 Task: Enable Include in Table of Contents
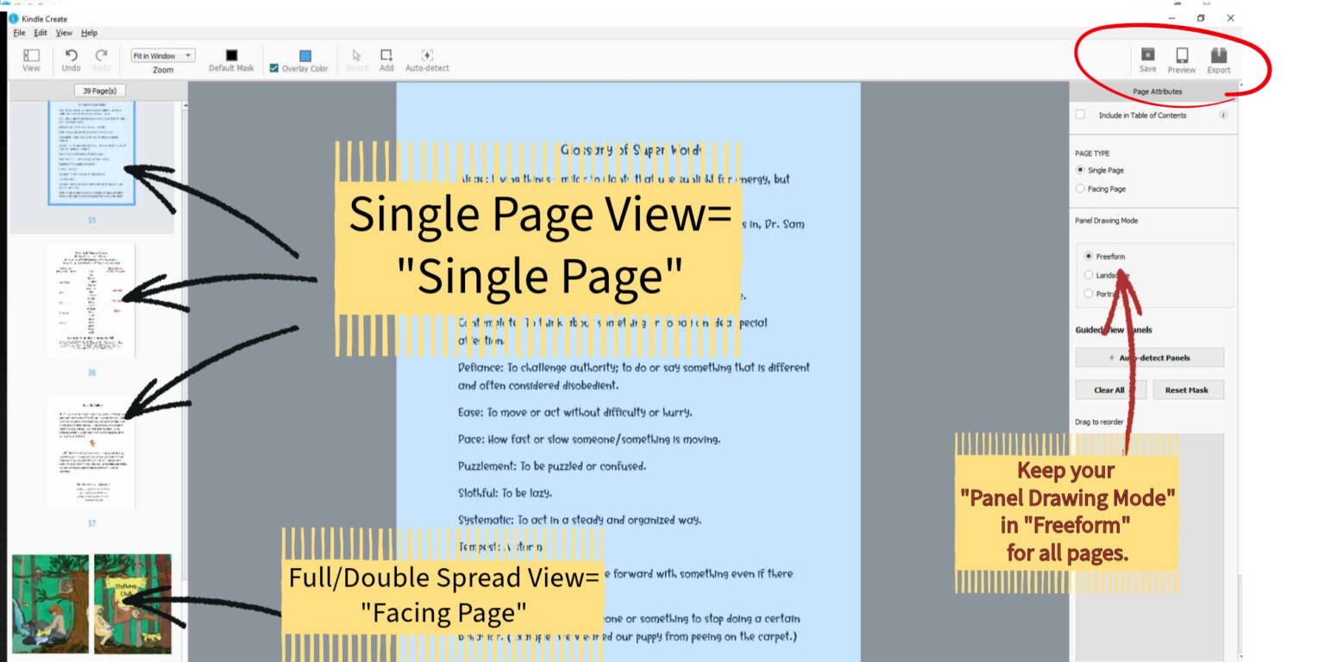1078,115
